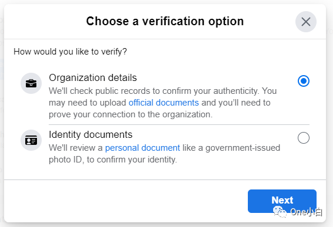Viewport: 333px width, 227px height.
Task: Click the empty footer area beside Next
Action: [126, 201]
